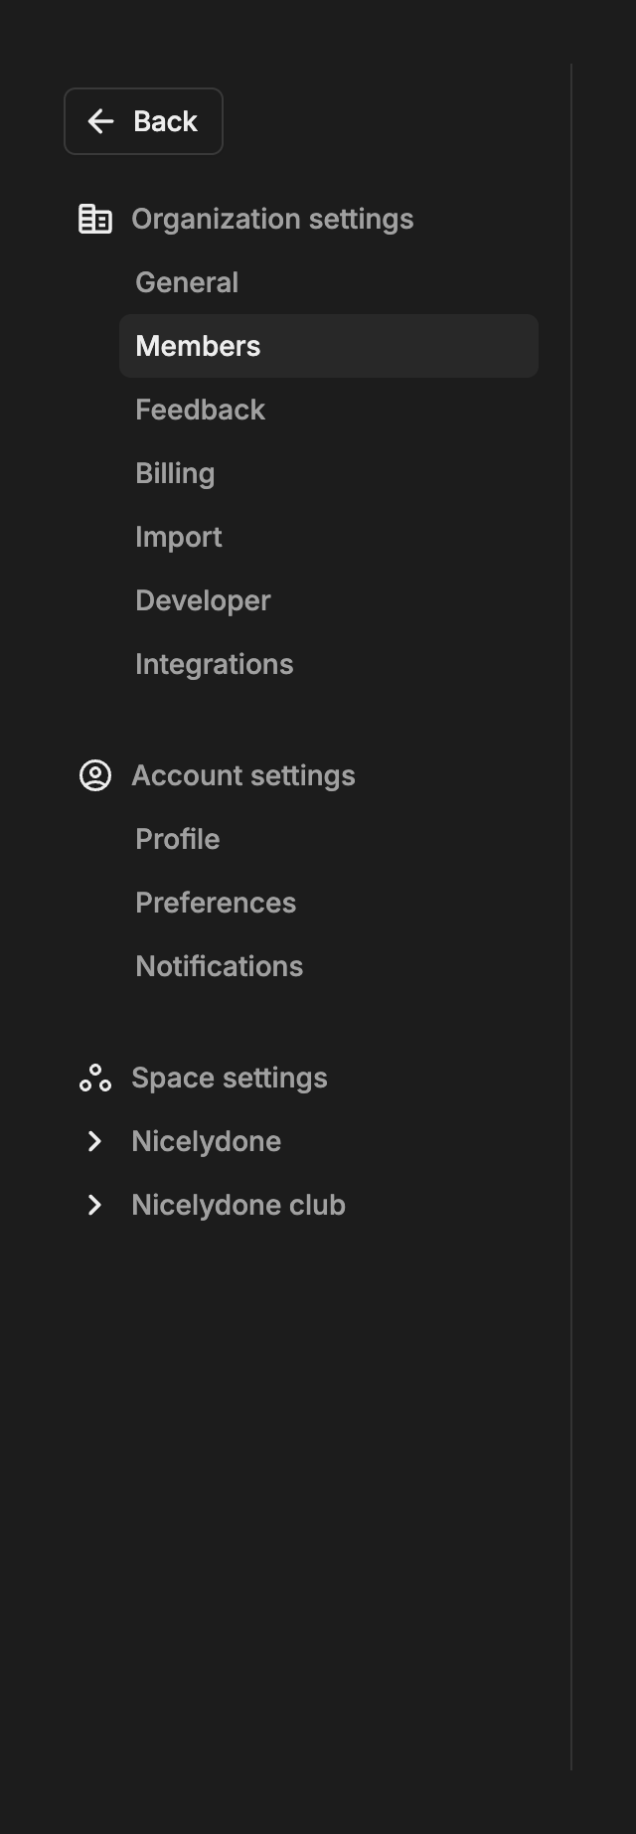Open your Profile settings
636x1834 pixels.
tap(178, 839)
